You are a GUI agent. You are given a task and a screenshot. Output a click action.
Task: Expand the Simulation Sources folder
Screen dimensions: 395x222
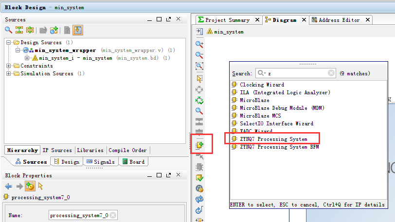pos(9,74)
